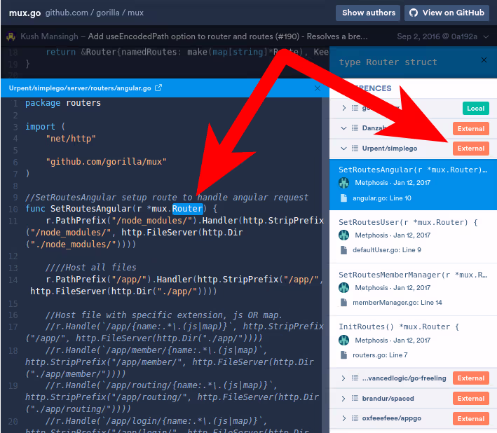
Task: Expand the oxfeeefeee/appgo references
Action: [343, 418]
